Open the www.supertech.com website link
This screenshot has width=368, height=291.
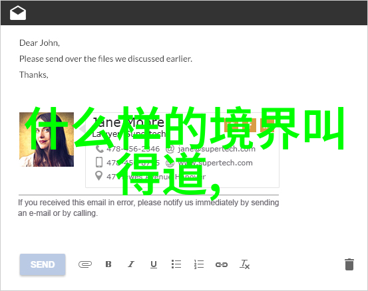(x=215, y=163)
